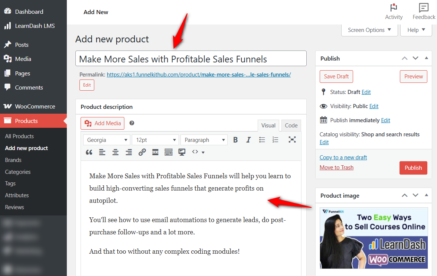Insert a numbered list
The image size is (437, 276).
pyautogui.click(x=275, y=140)
